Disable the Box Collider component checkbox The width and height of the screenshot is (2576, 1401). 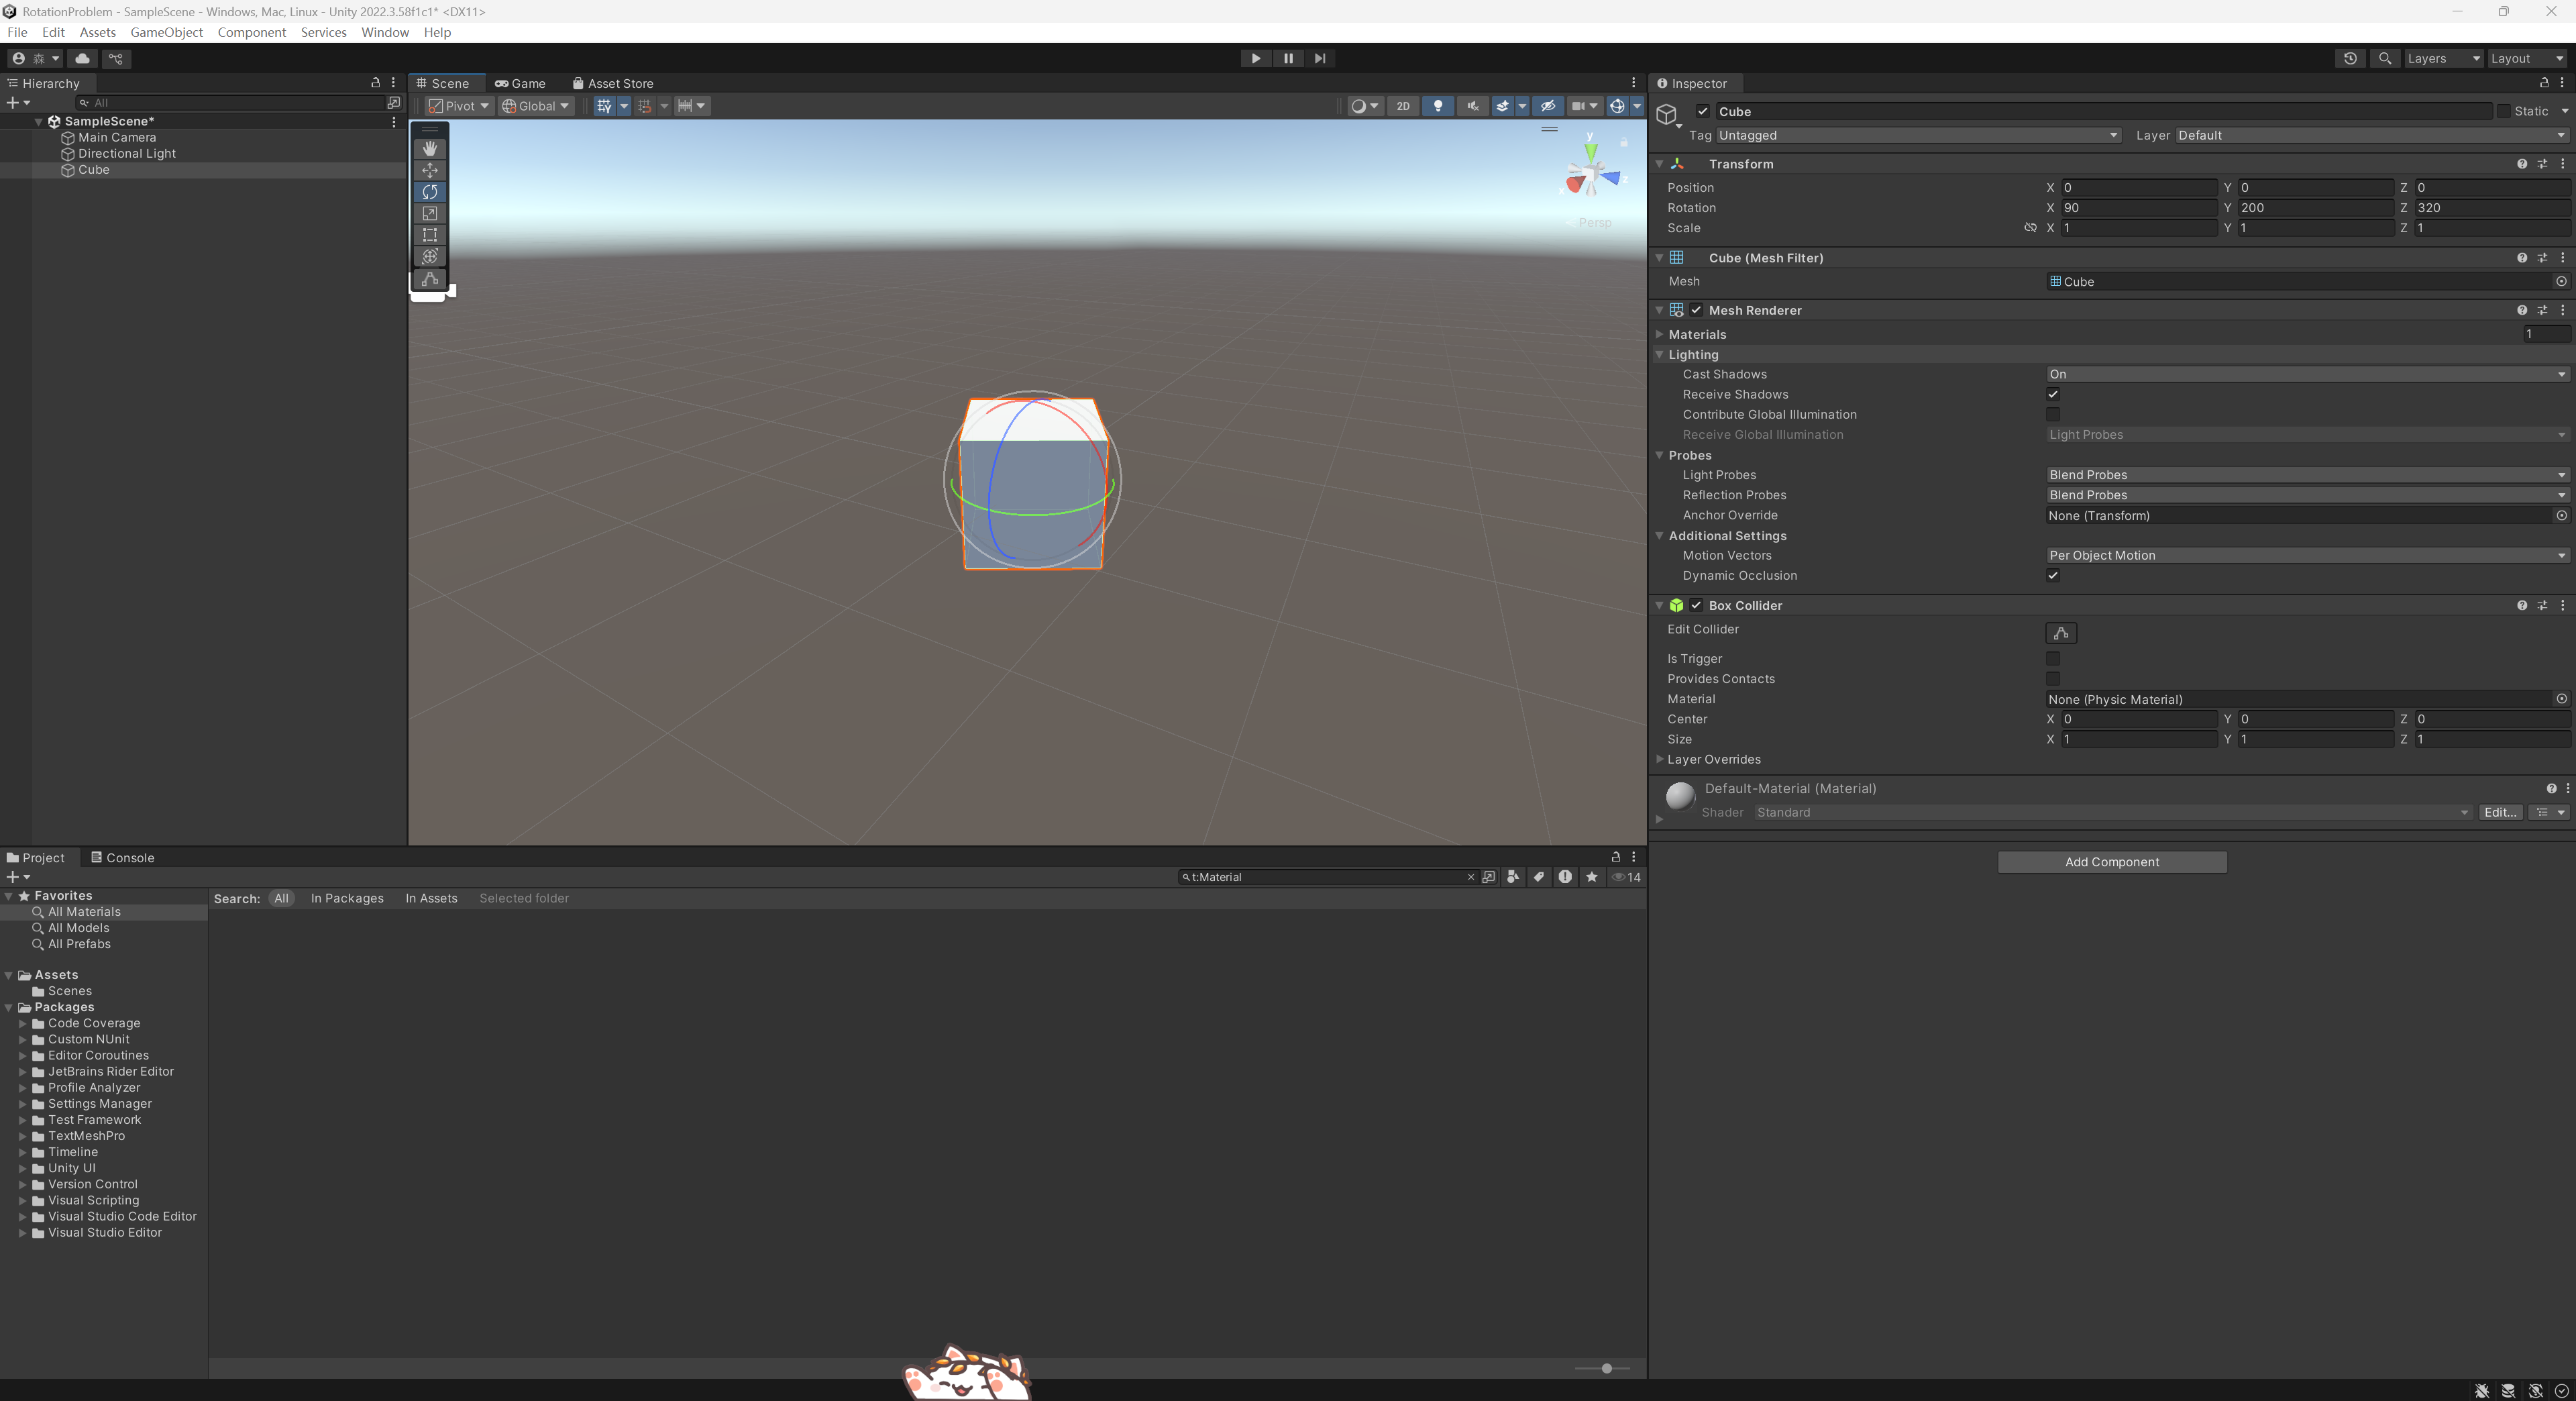click(x=1697, y=606)
